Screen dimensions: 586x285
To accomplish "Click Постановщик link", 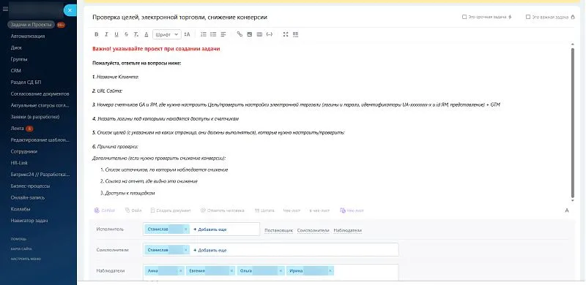I will [x=278, y=230].
